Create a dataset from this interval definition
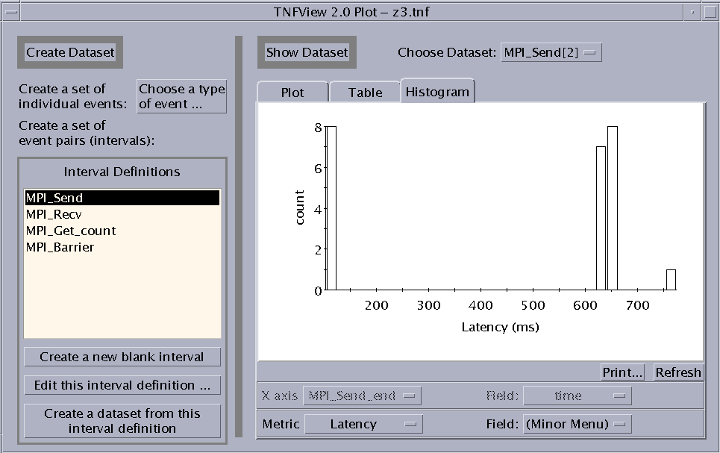The image size is (720, 453). (122, 421)
